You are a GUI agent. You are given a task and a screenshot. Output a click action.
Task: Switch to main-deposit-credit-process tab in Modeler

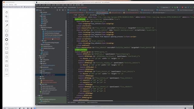pos(13,7)
